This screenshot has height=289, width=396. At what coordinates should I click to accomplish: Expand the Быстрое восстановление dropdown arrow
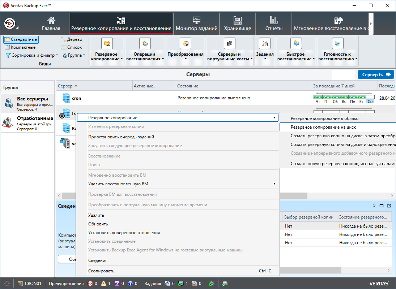(x=314, y=59)
